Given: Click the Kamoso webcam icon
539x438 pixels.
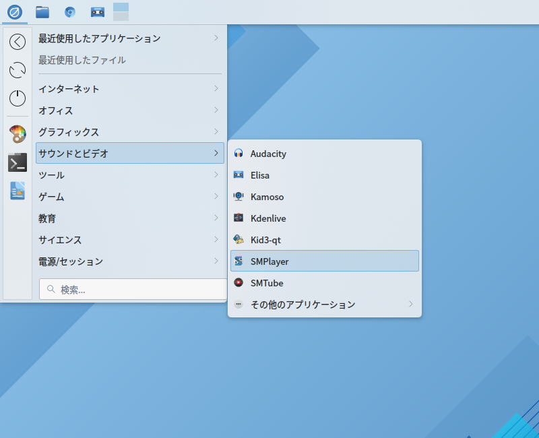Looking at the screenshot, I should pyautogui.click(x=239, y=197).
